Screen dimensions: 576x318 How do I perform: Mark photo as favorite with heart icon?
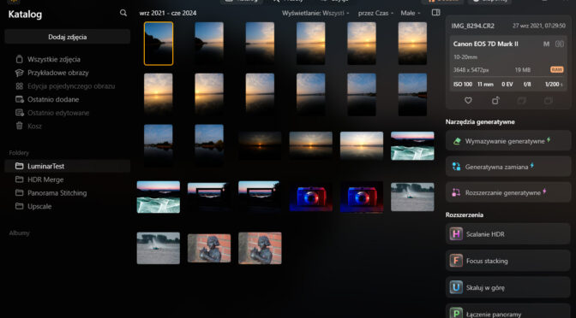pyautogui.click(x=468, y=100)
